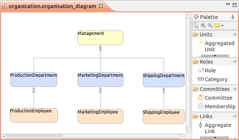The width and height of the screenshot is (239, 140).
Task: Collapse the Roles drawer header
Action: coord(215,62)
